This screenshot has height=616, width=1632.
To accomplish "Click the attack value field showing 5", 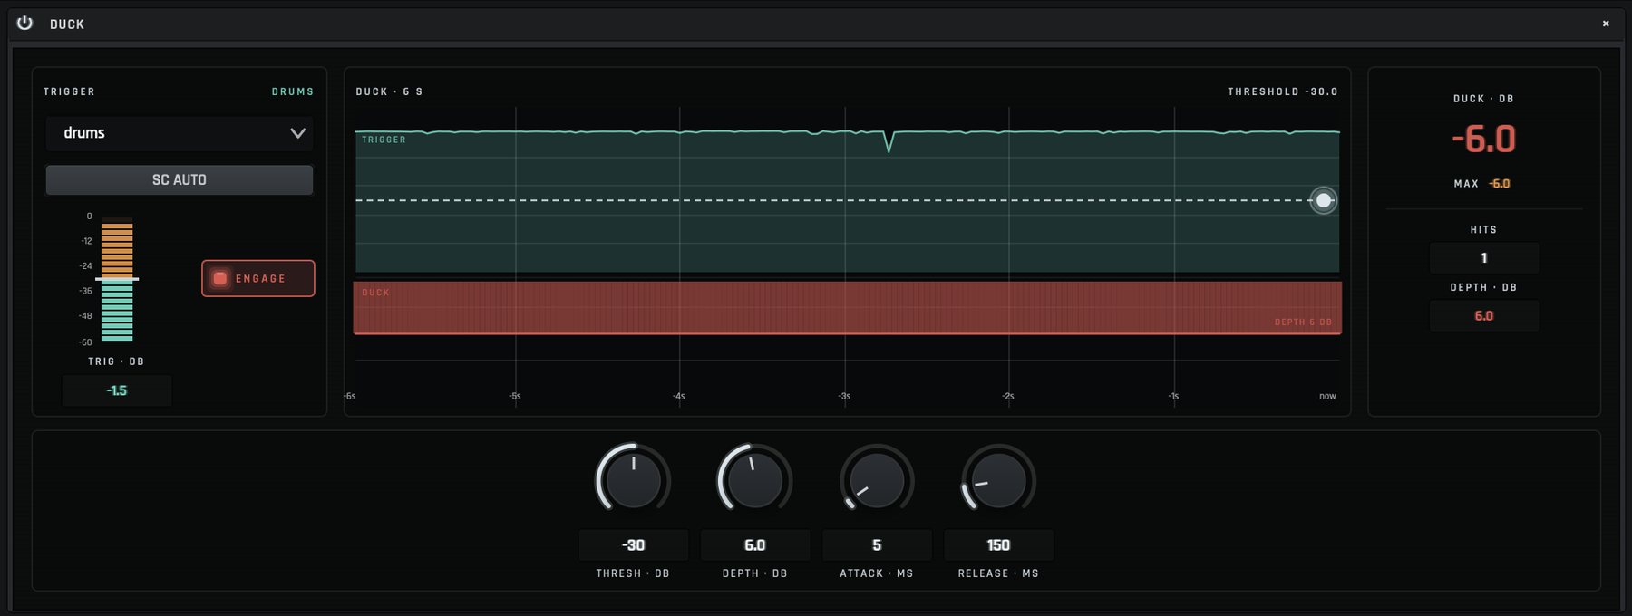I will (877, 545).
